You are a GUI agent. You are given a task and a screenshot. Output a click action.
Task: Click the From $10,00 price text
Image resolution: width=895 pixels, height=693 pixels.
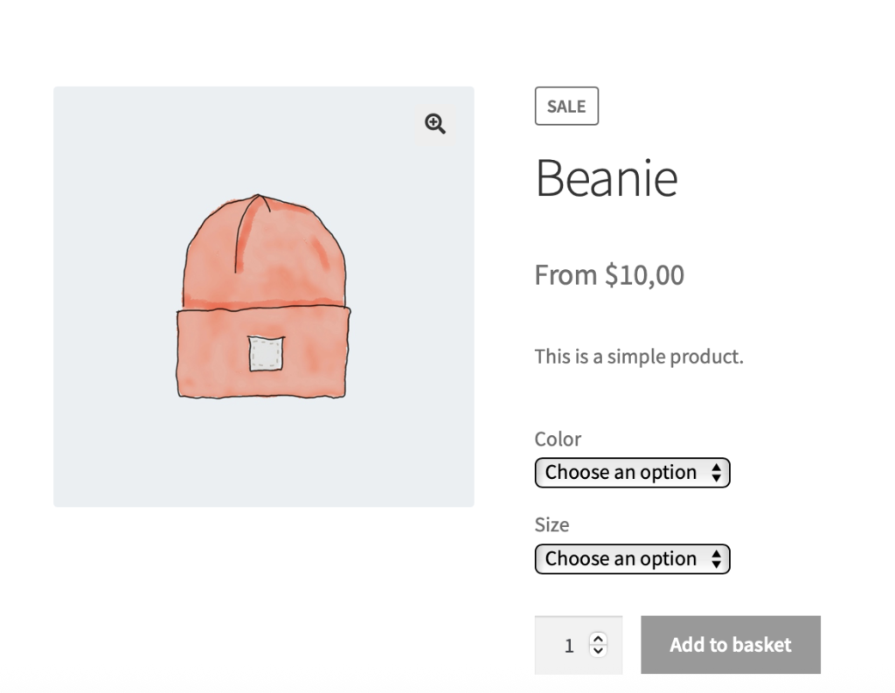(609, 275)
